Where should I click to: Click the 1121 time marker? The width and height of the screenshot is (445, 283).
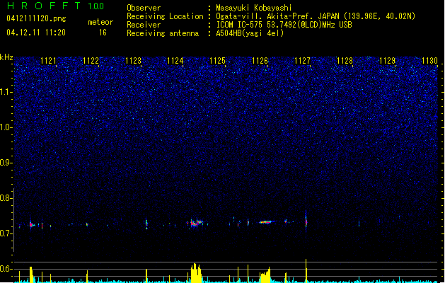point(49,60)
